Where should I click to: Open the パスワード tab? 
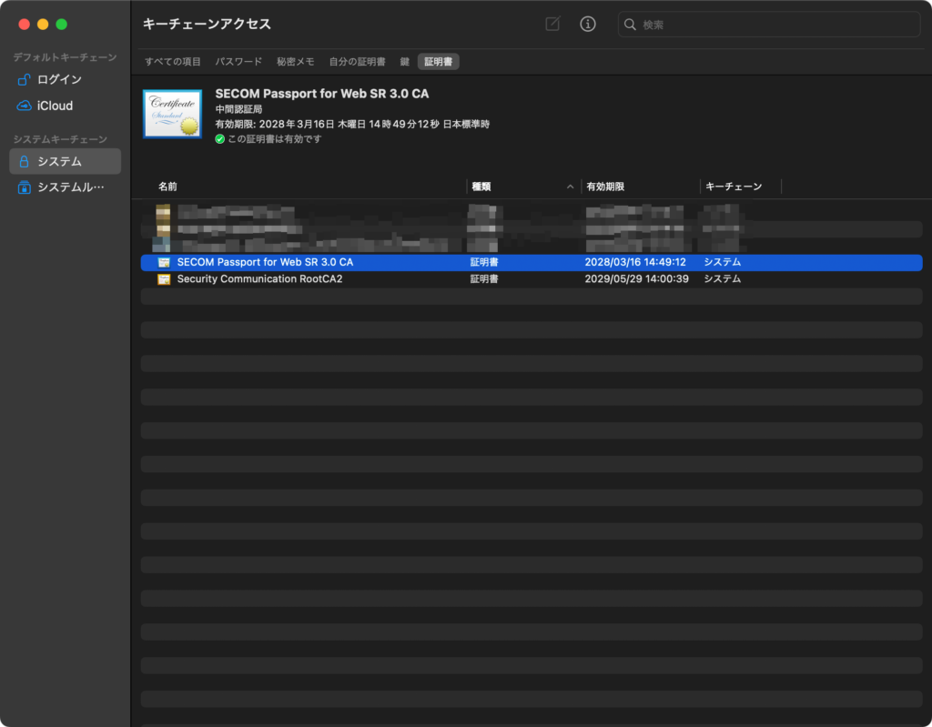[238, 62]
